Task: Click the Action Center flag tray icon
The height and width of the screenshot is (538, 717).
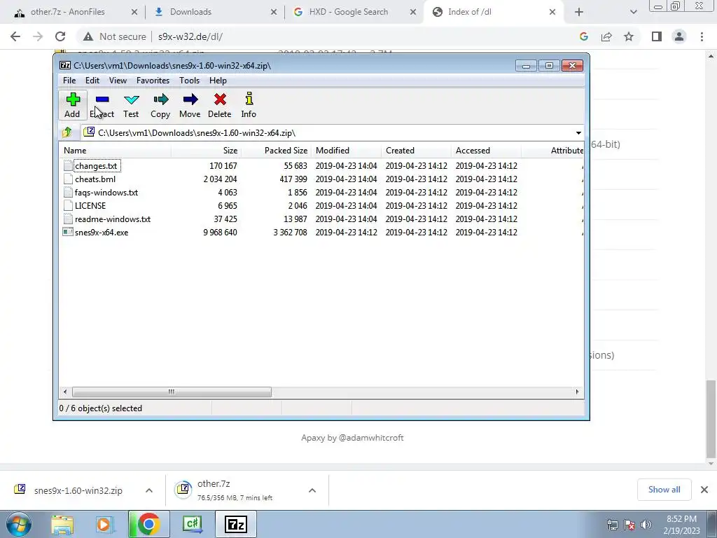Action: [x=629, y=525]
